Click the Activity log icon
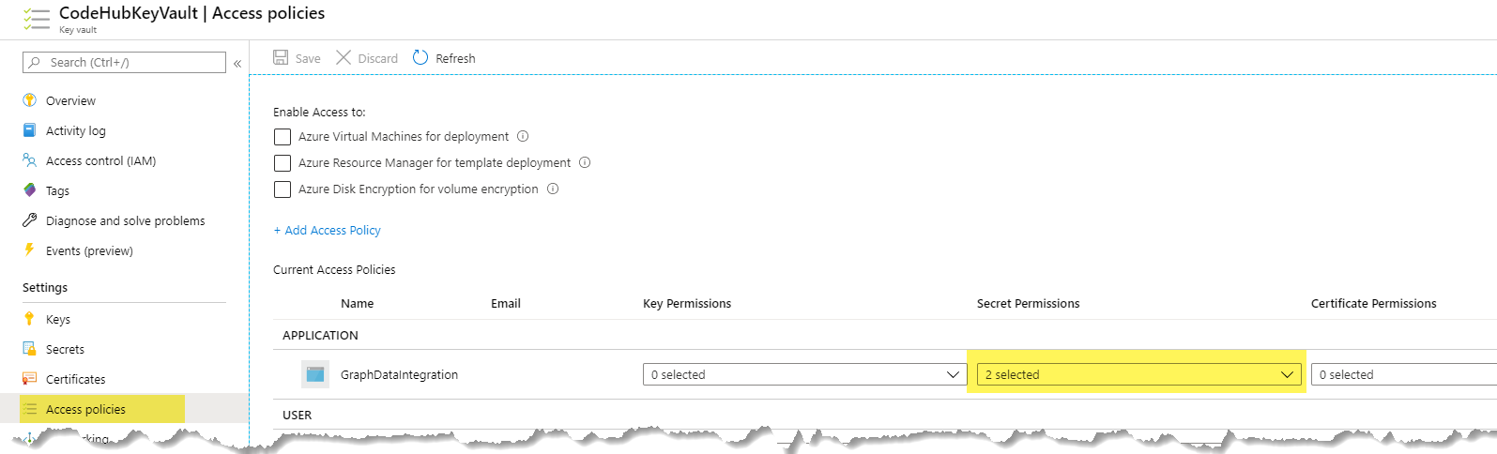The height and width of the screenshot is (454, 1497). click(29, 130)
